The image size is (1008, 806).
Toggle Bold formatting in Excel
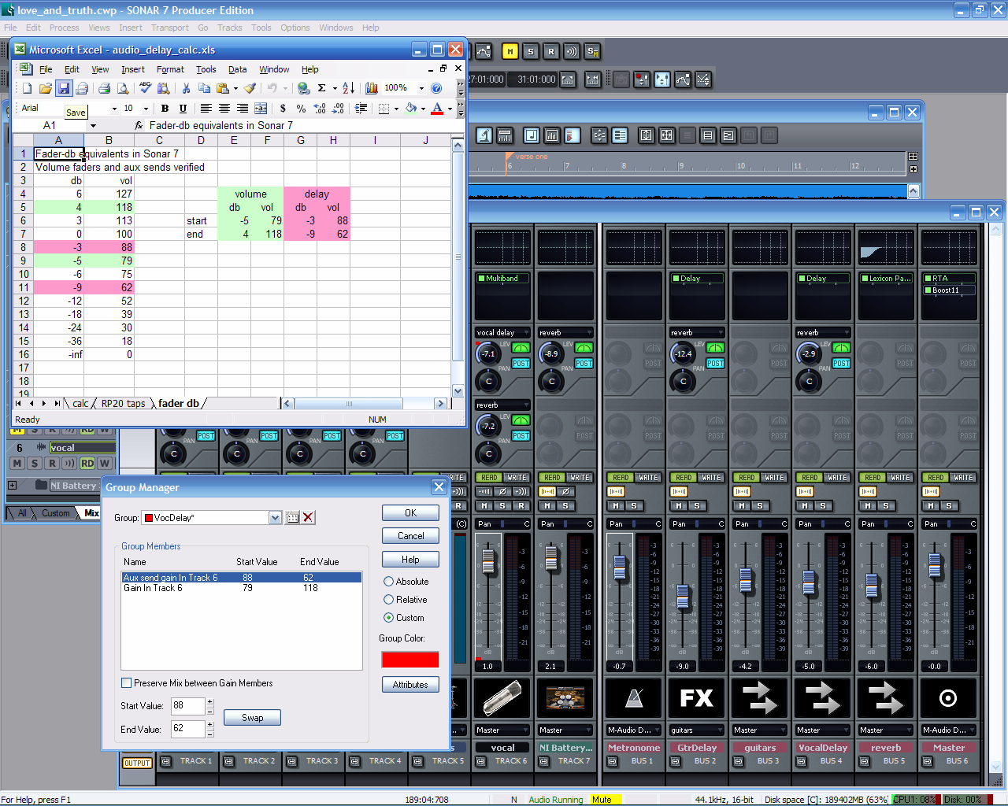[165, 109]
